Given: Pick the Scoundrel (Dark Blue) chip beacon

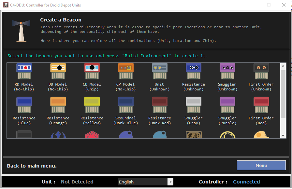Looking at the screenshot, I should point(126,111).
